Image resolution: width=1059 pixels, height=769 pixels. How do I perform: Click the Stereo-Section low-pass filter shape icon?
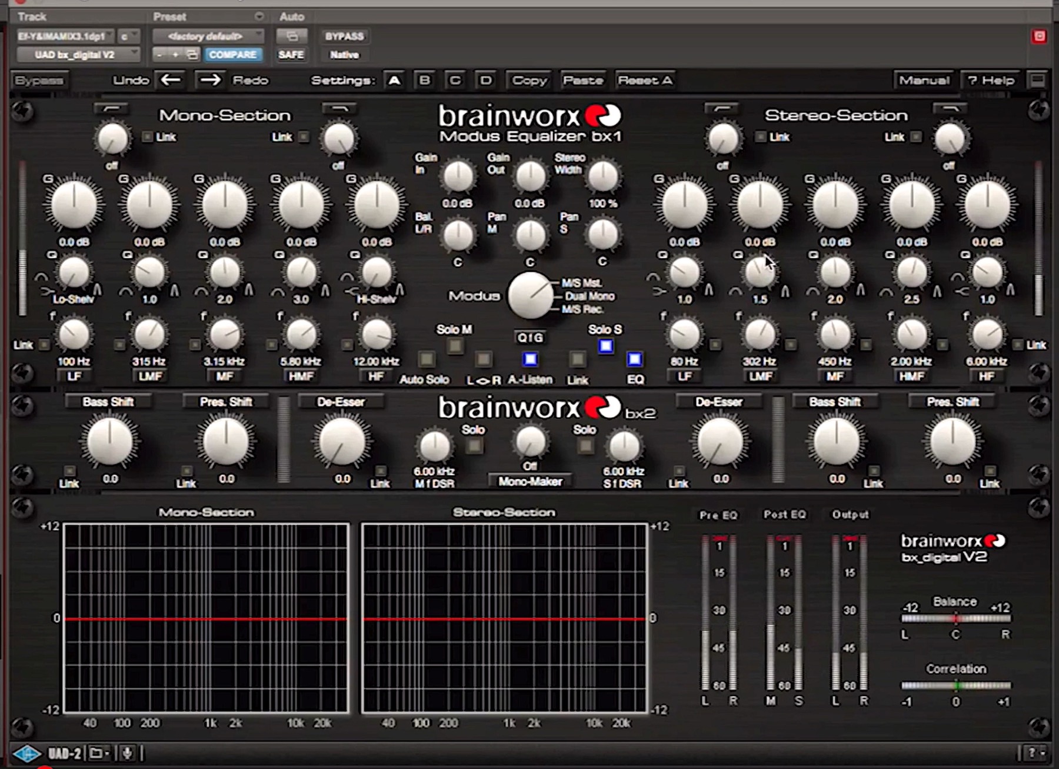point(950,109)
